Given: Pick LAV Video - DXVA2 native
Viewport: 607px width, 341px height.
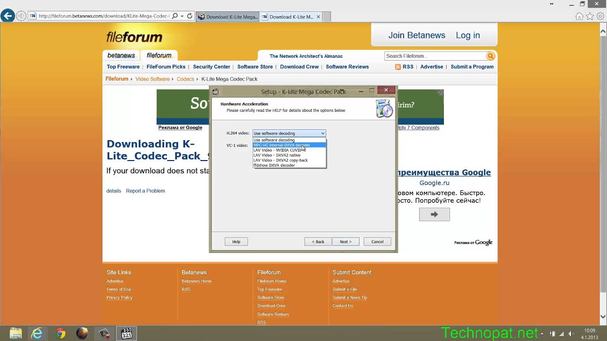Looking at the screenshot, I should [x=289, y=155].
